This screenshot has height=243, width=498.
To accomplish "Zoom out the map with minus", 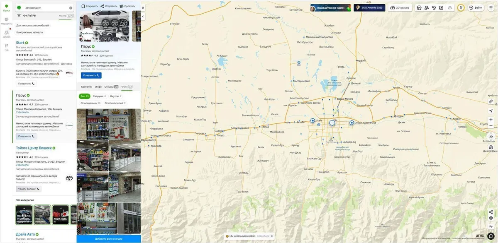I will click(x=491, y=125).
